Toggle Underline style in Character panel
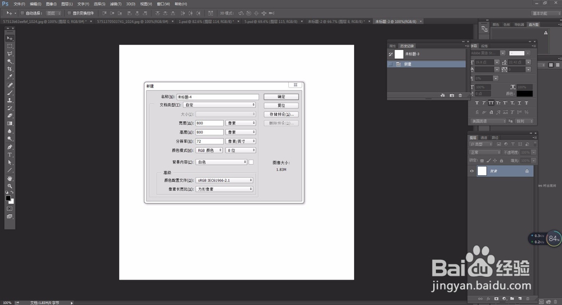 [519, 103]
